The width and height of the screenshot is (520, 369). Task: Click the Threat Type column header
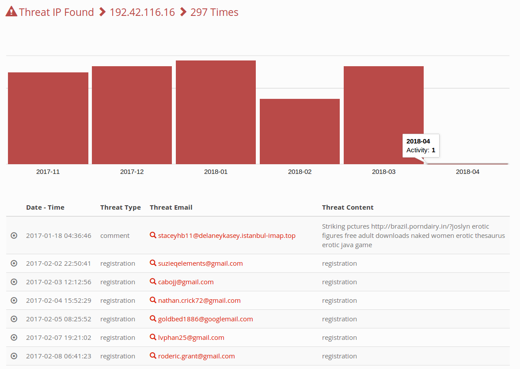(x=120, y=207)
